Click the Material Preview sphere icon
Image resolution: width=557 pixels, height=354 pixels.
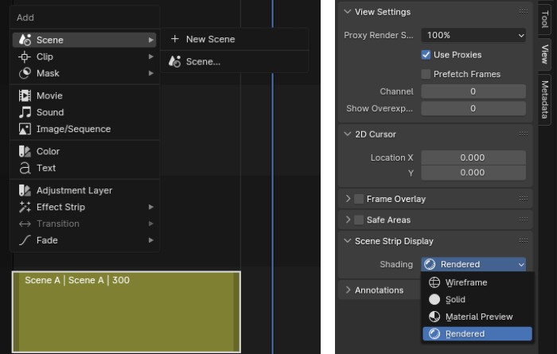coord(434,317)
